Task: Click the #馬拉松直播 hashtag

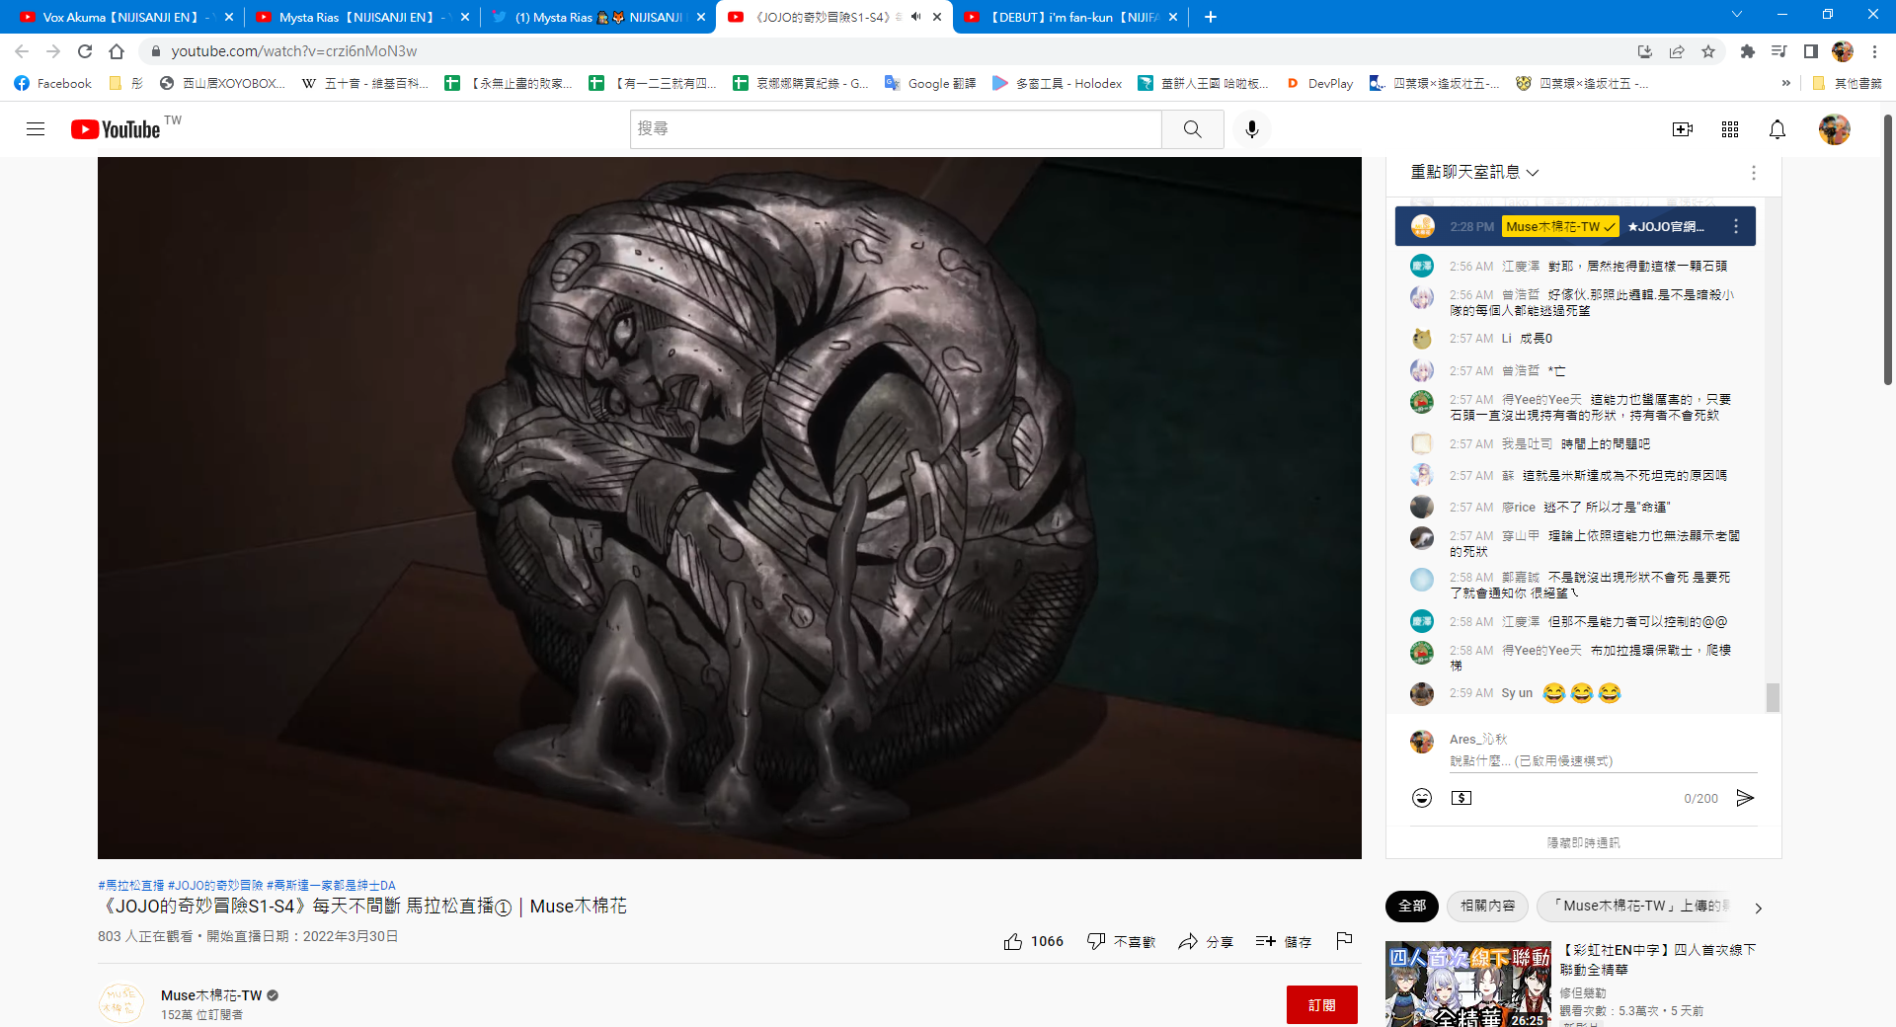Action: point(131,885)
